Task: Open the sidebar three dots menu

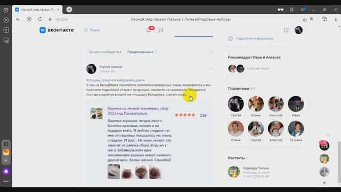Action: [6, 181]
